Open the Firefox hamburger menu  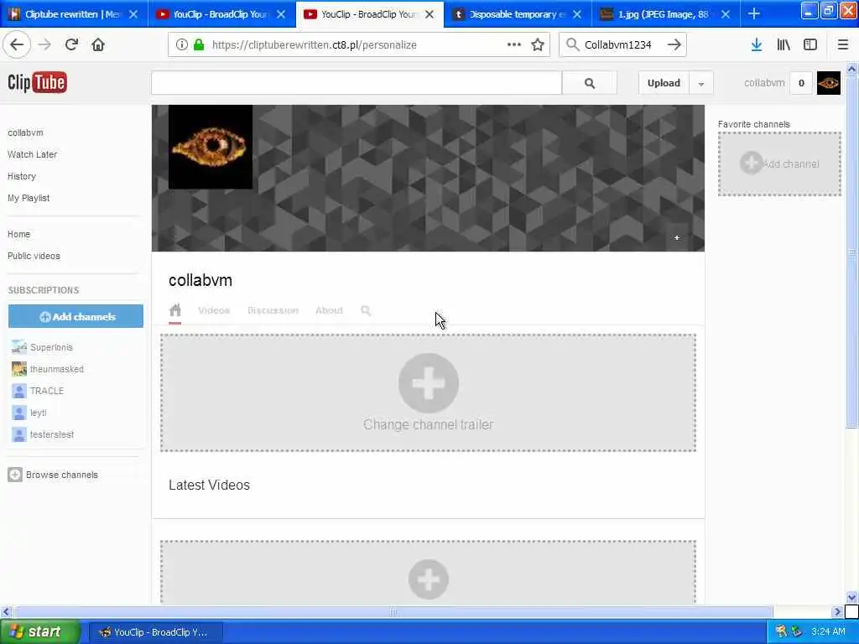[842, 45]
